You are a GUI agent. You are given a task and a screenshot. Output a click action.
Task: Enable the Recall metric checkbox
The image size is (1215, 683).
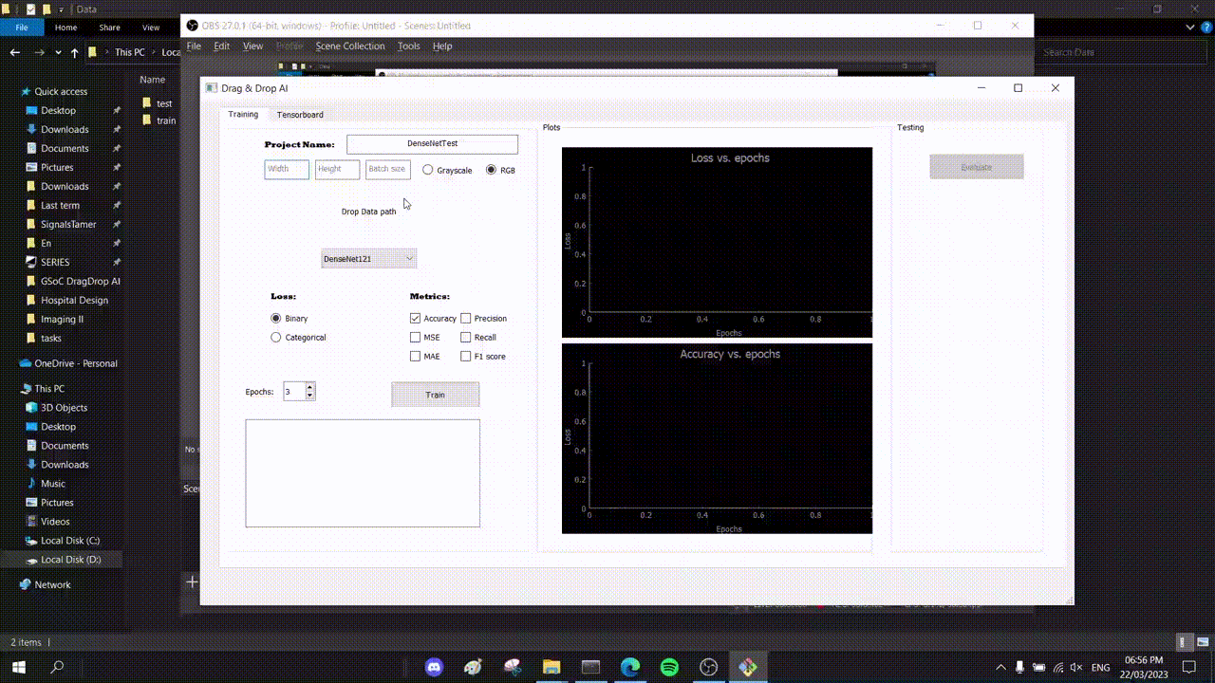[x=465, y=337]
